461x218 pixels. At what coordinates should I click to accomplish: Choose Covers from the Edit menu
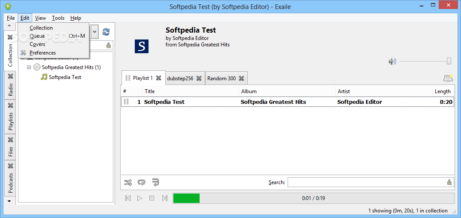tap(54, 44)
